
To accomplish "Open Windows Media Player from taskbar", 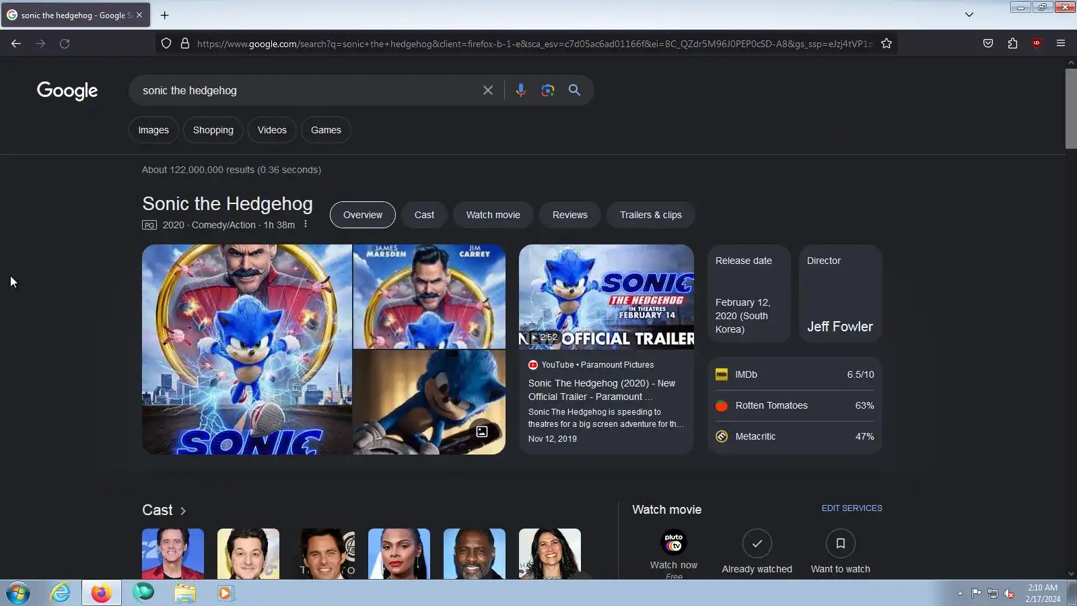I will click(225, 593).
